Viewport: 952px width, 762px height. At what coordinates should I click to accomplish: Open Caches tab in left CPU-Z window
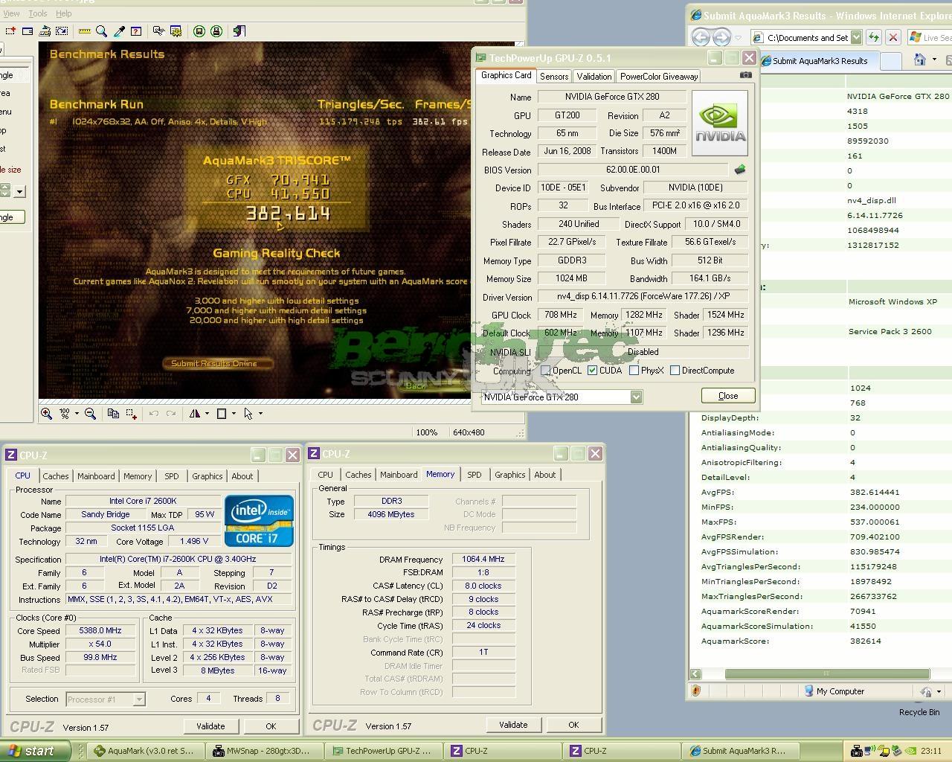56,476
